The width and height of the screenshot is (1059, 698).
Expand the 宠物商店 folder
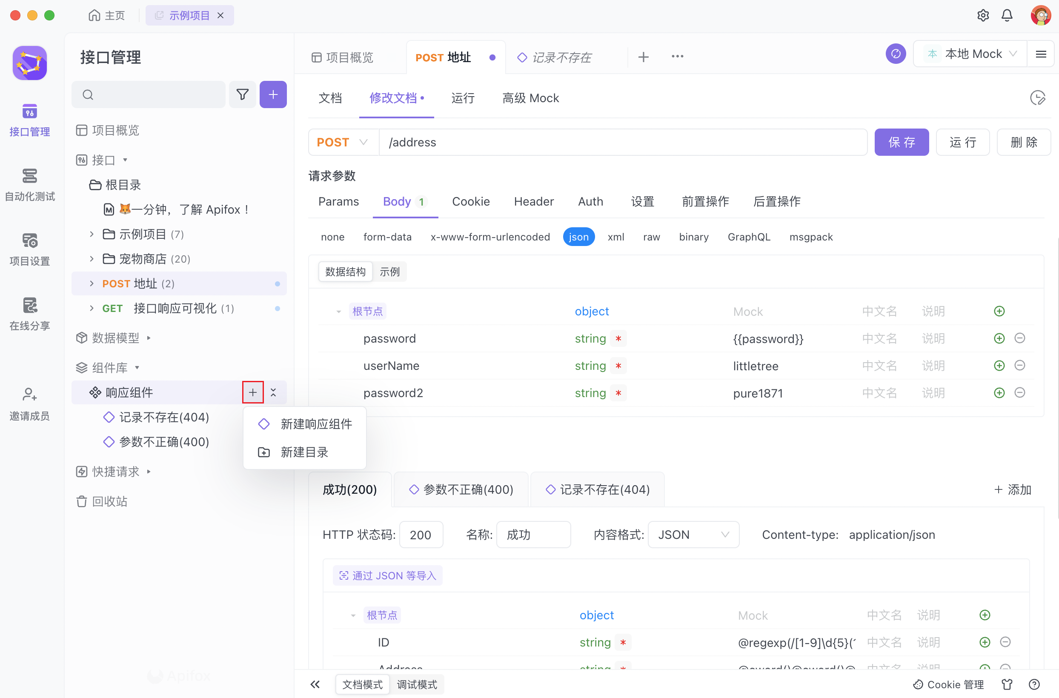click(x=92, y=259)
